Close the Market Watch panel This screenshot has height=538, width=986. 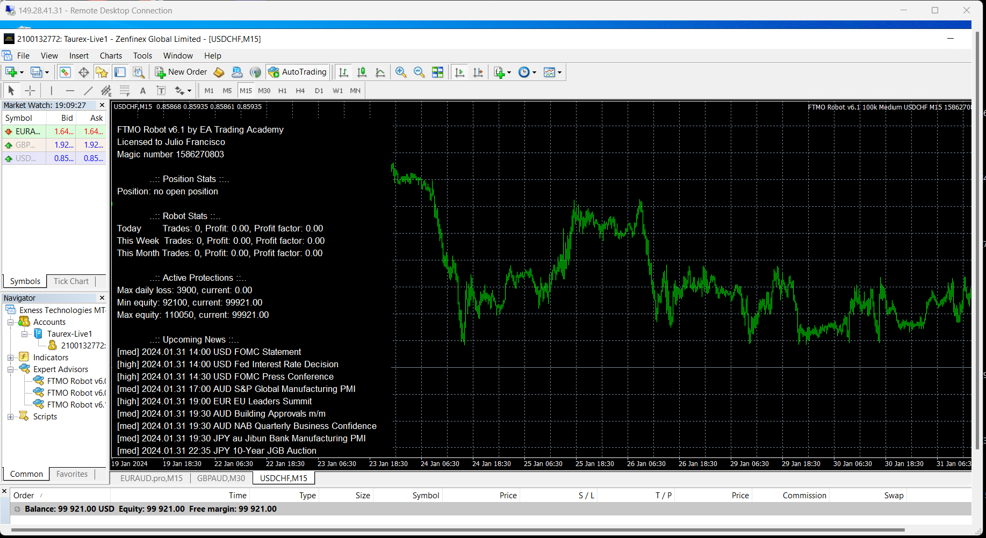click(x=102, y=105)
